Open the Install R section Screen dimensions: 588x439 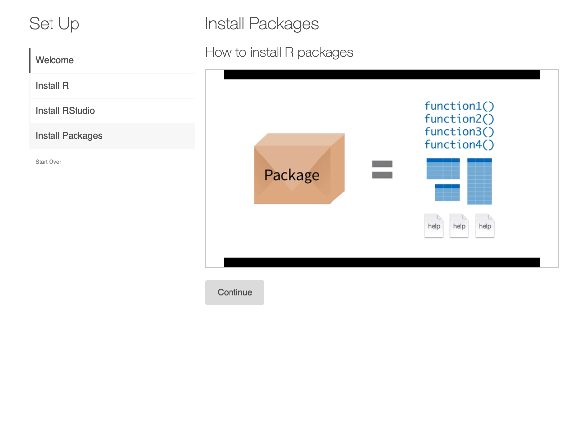click(x=52, y=85)
